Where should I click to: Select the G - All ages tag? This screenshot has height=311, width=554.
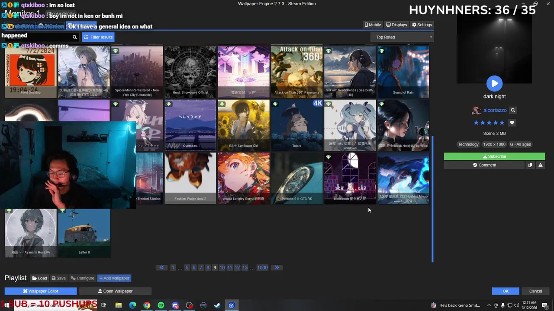[x=520, y=144]
